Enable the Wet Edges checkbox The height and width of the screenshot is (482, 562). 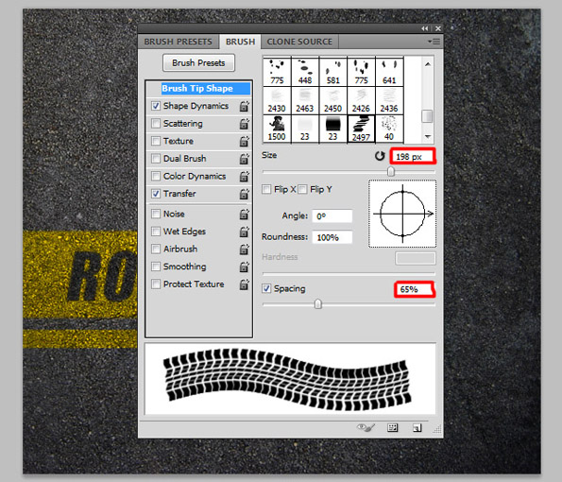click(156, 232)
